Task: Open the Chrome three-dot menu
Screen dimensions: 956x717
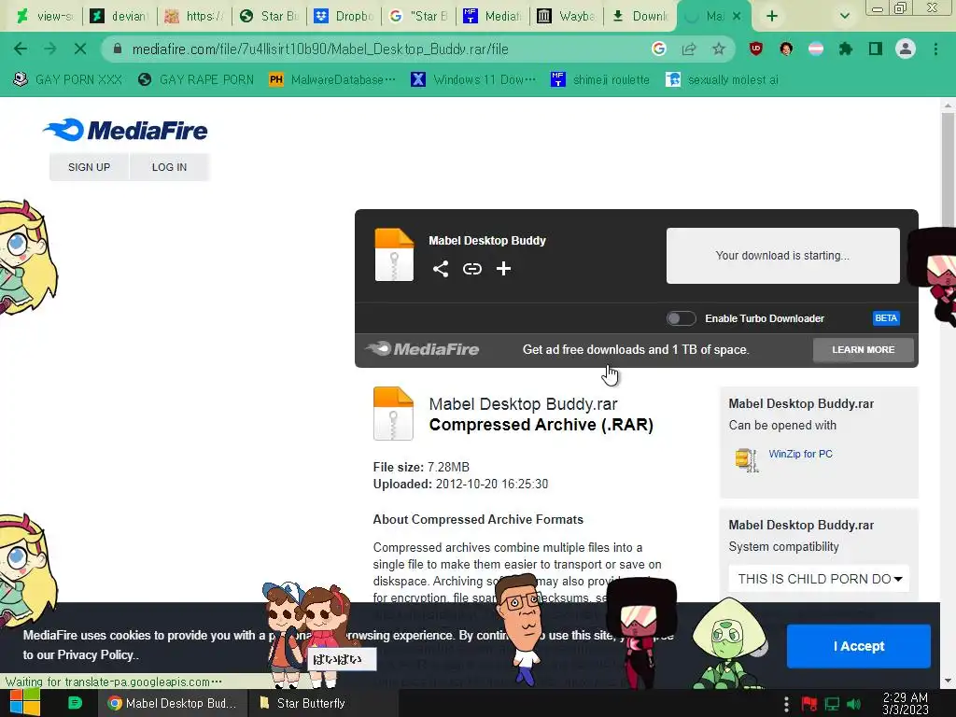Action: (x=935, y=49)
